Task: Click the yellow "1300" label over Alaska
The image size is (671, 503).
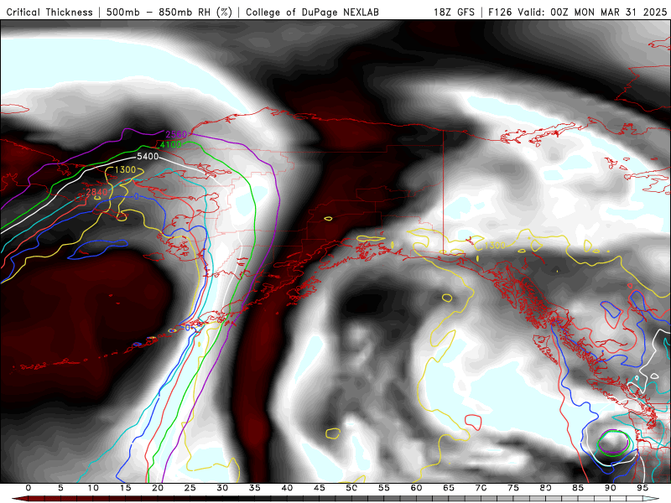Action: 495,246
